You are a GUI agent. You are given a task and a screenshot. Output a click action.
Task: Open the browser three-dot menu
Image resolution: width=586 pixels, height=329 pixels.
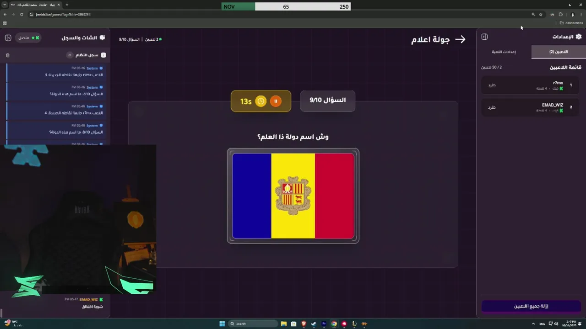coord(581,15)
